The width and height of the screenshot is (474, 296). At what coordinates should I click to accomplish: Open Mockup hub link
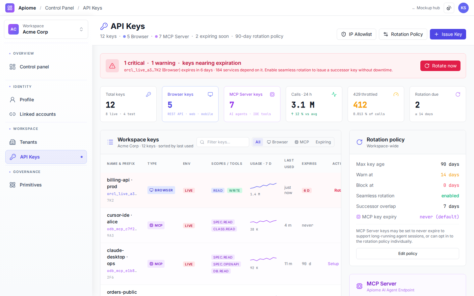[x=426, y=8]
